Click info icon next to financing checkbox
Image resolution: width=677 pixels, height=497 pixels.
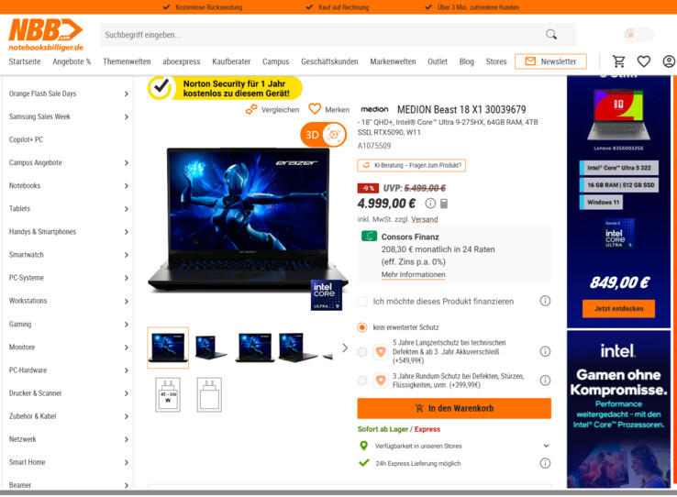click(545, 301)
